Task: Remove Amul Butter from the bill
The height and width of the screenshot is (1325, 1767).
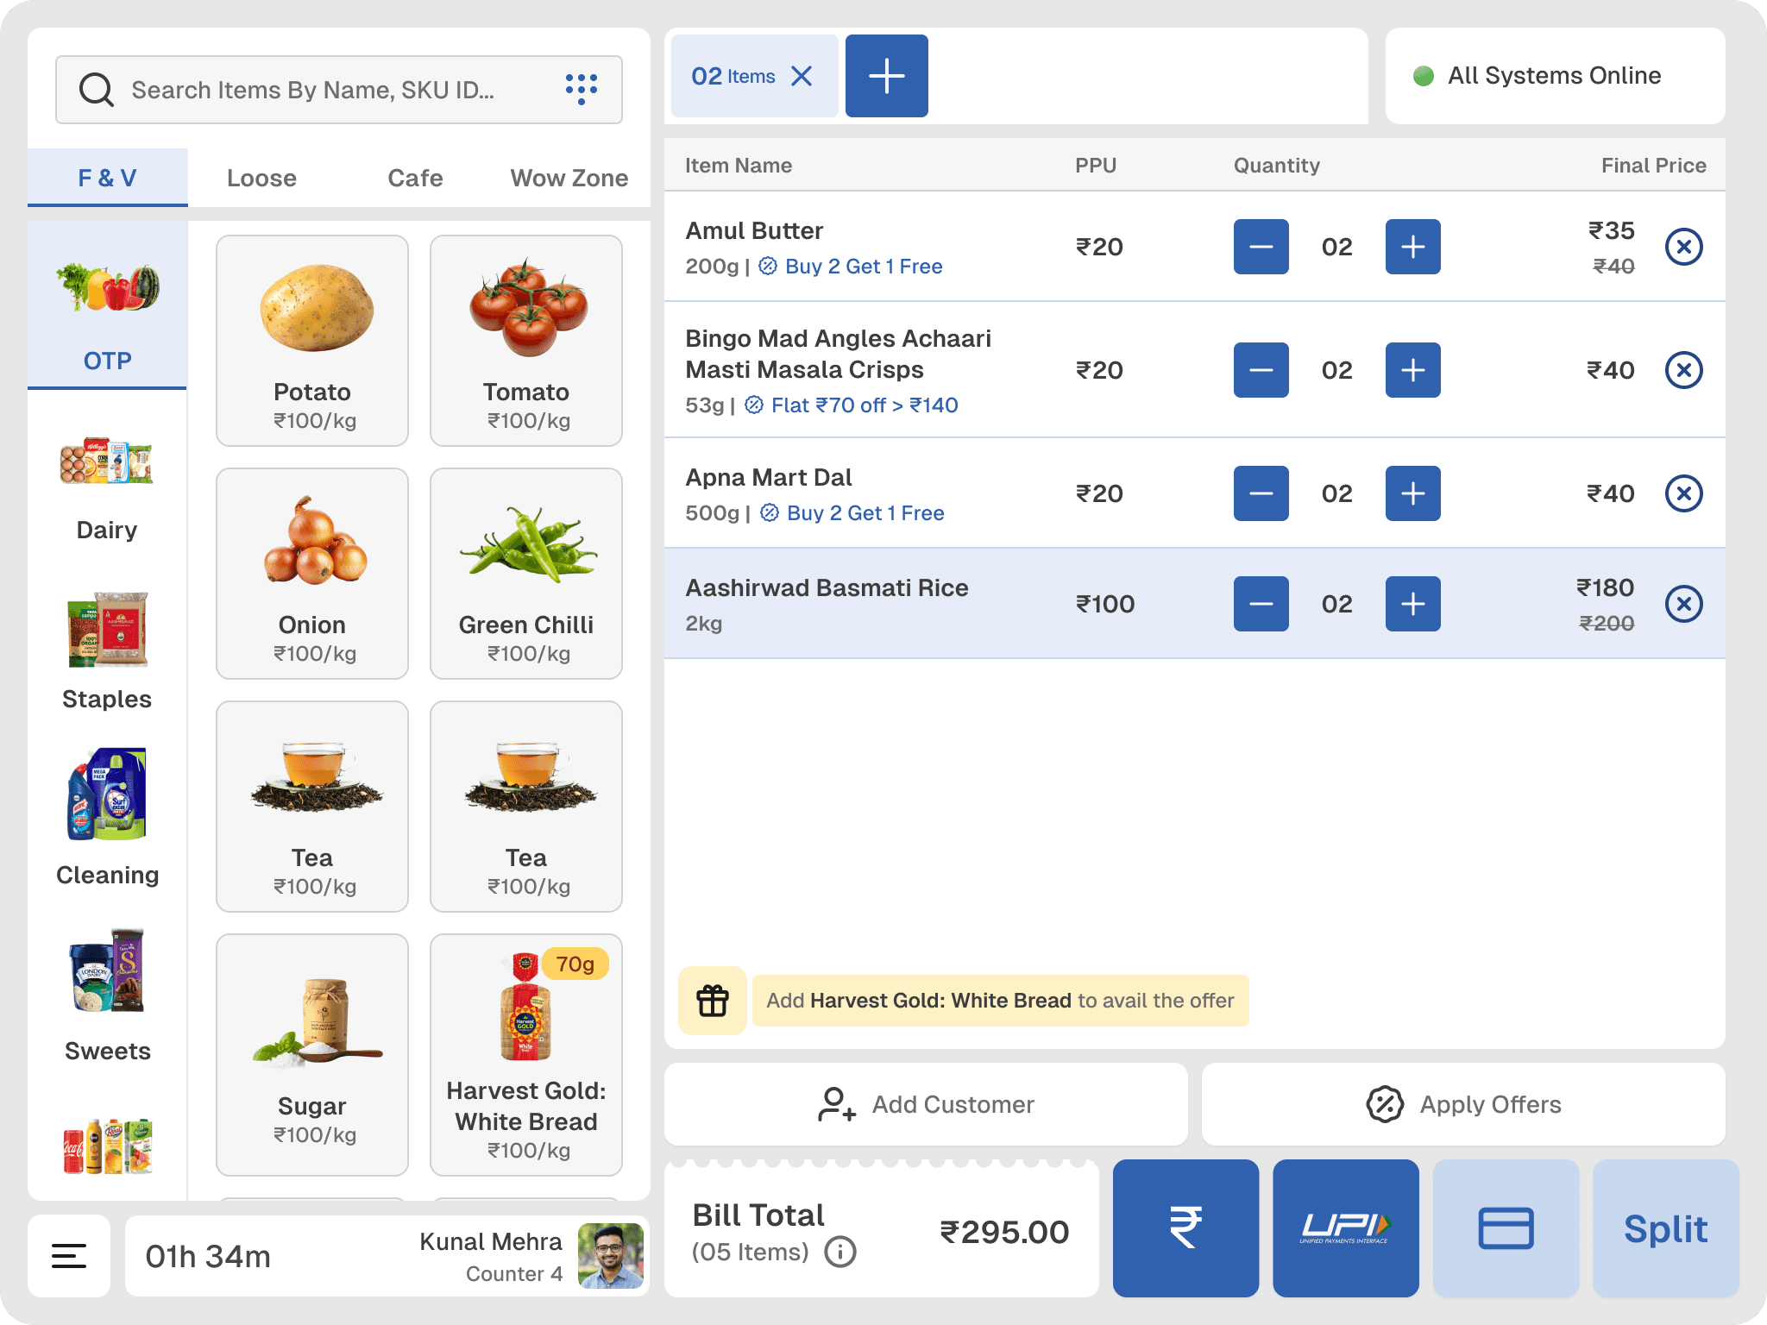Action: 1683,247
